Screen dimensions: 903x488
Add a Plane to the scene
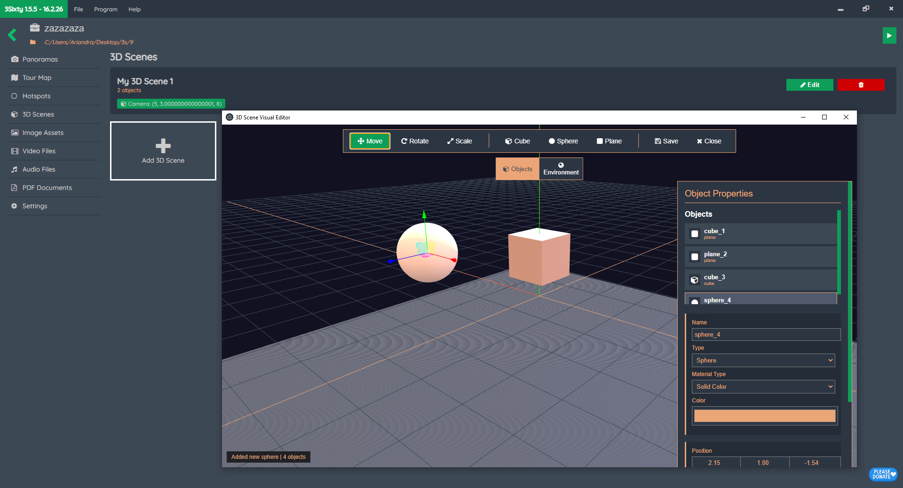tap(609, 141)
